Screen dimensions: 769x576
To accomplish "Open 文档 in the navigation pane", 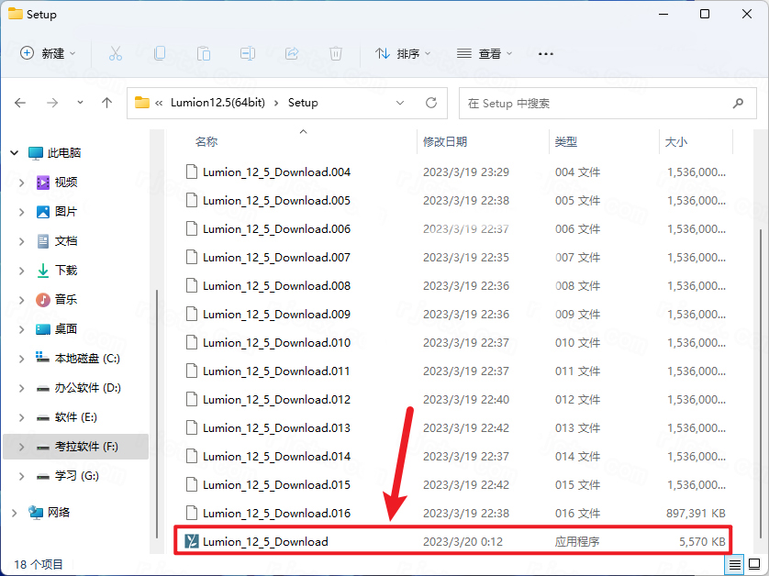I will tap(57, 241).
